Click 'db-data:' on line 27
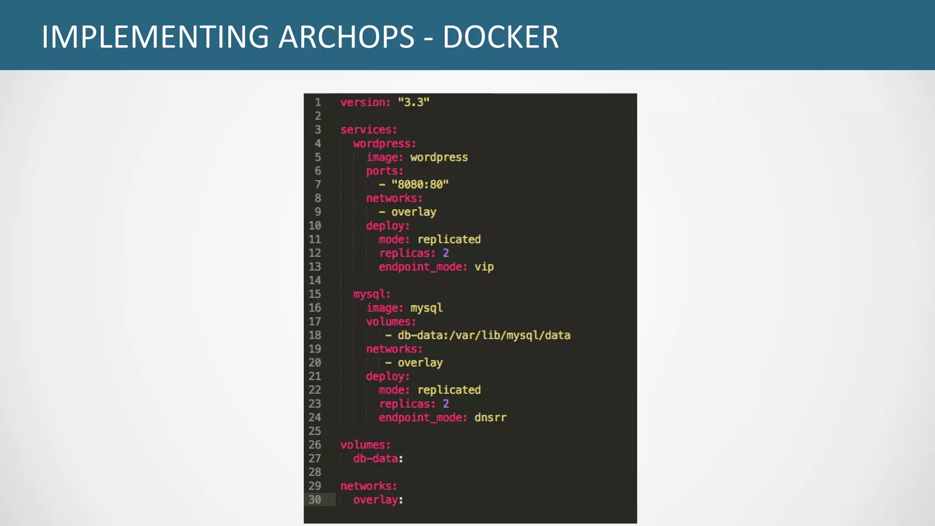Viewport: 935px width, 526px height. pyautogui.click(x=378, y=458)
